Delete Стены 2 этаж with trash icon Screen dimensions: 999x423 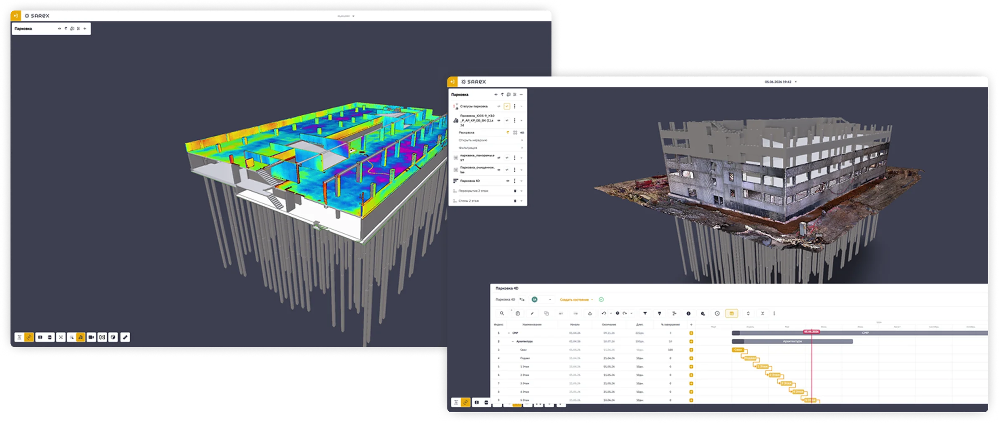(515, 201)
